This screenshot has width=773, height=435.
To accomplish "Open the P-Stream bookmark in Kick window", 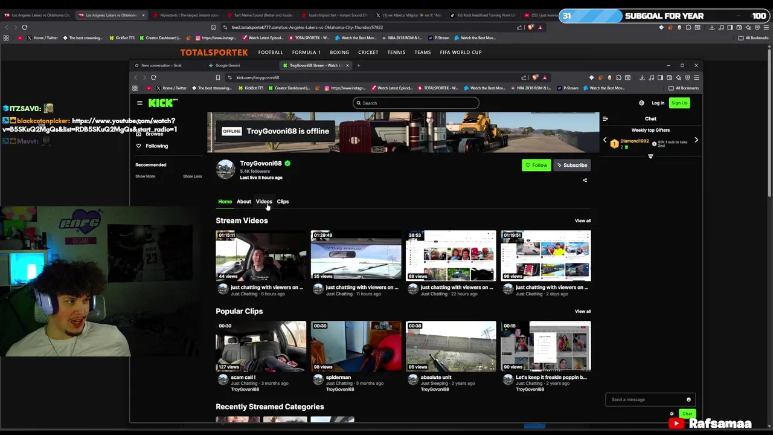I will pos(568,88).
